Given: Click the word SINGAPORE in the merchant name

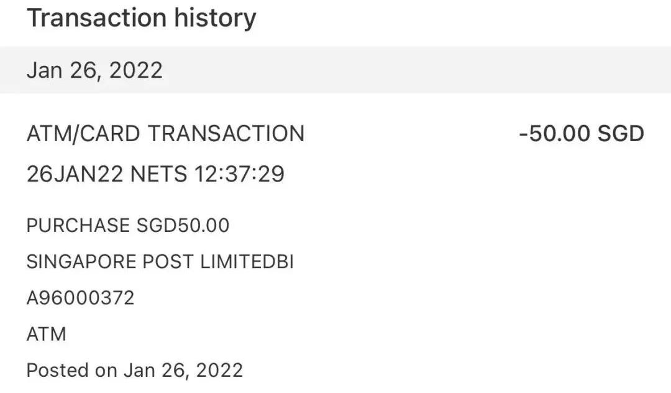Looking at the screenshot, I should (81, 262).
